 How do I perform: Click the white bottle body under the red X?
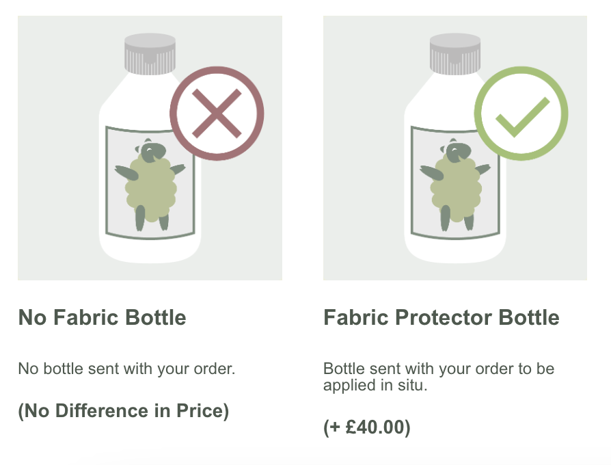click(150, 250)
